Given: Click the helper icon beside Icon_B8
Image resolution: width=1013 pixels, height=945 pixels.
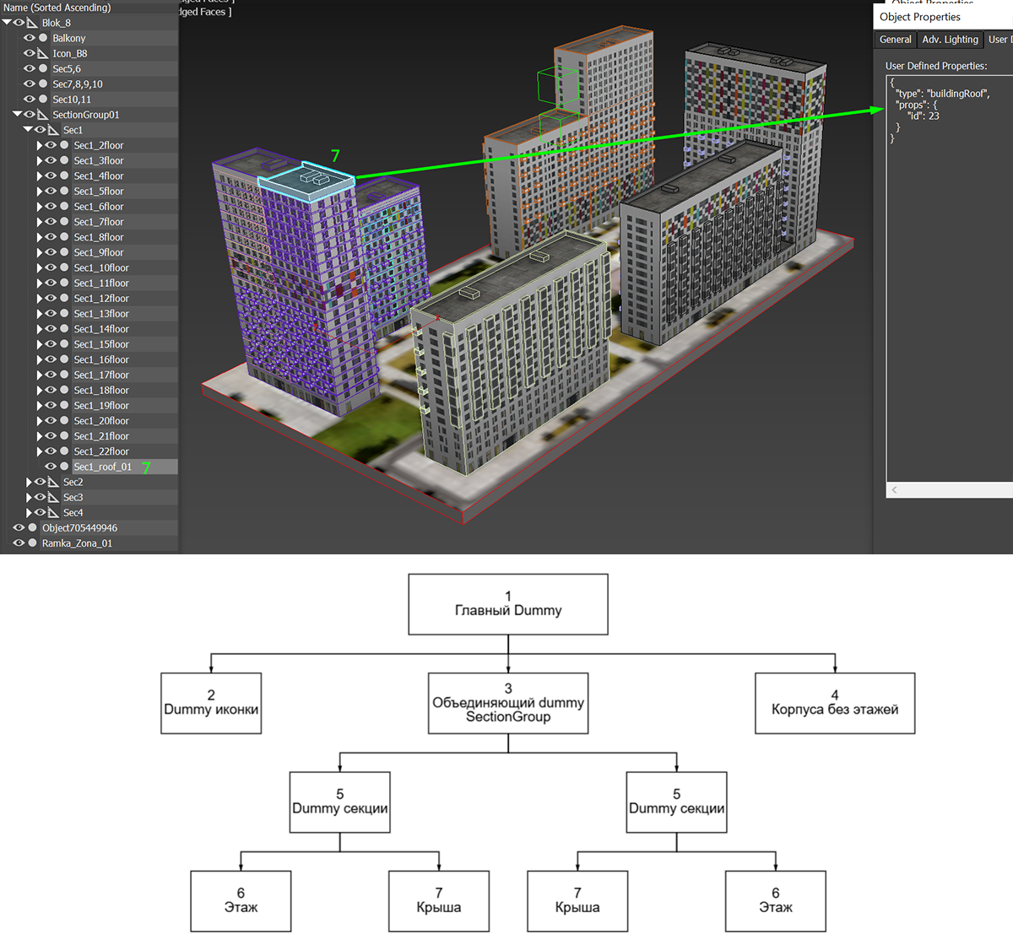Looking at the screenshot, I should [x=42, y=53].
